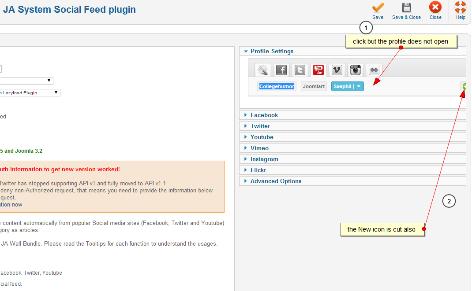Image resolution: width=472 pixels, height=291 pixels.
Task: Open the Sxephil profile dropdown arrow
Action: [359, 87]
